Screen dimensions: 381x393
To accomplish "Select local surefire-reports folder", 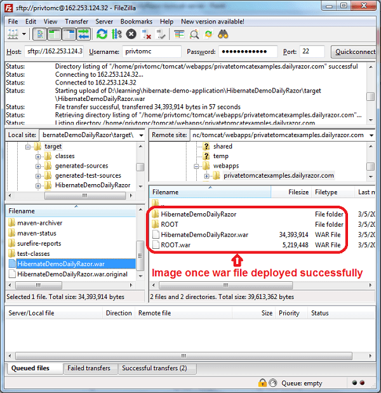I will coord(39,243).
